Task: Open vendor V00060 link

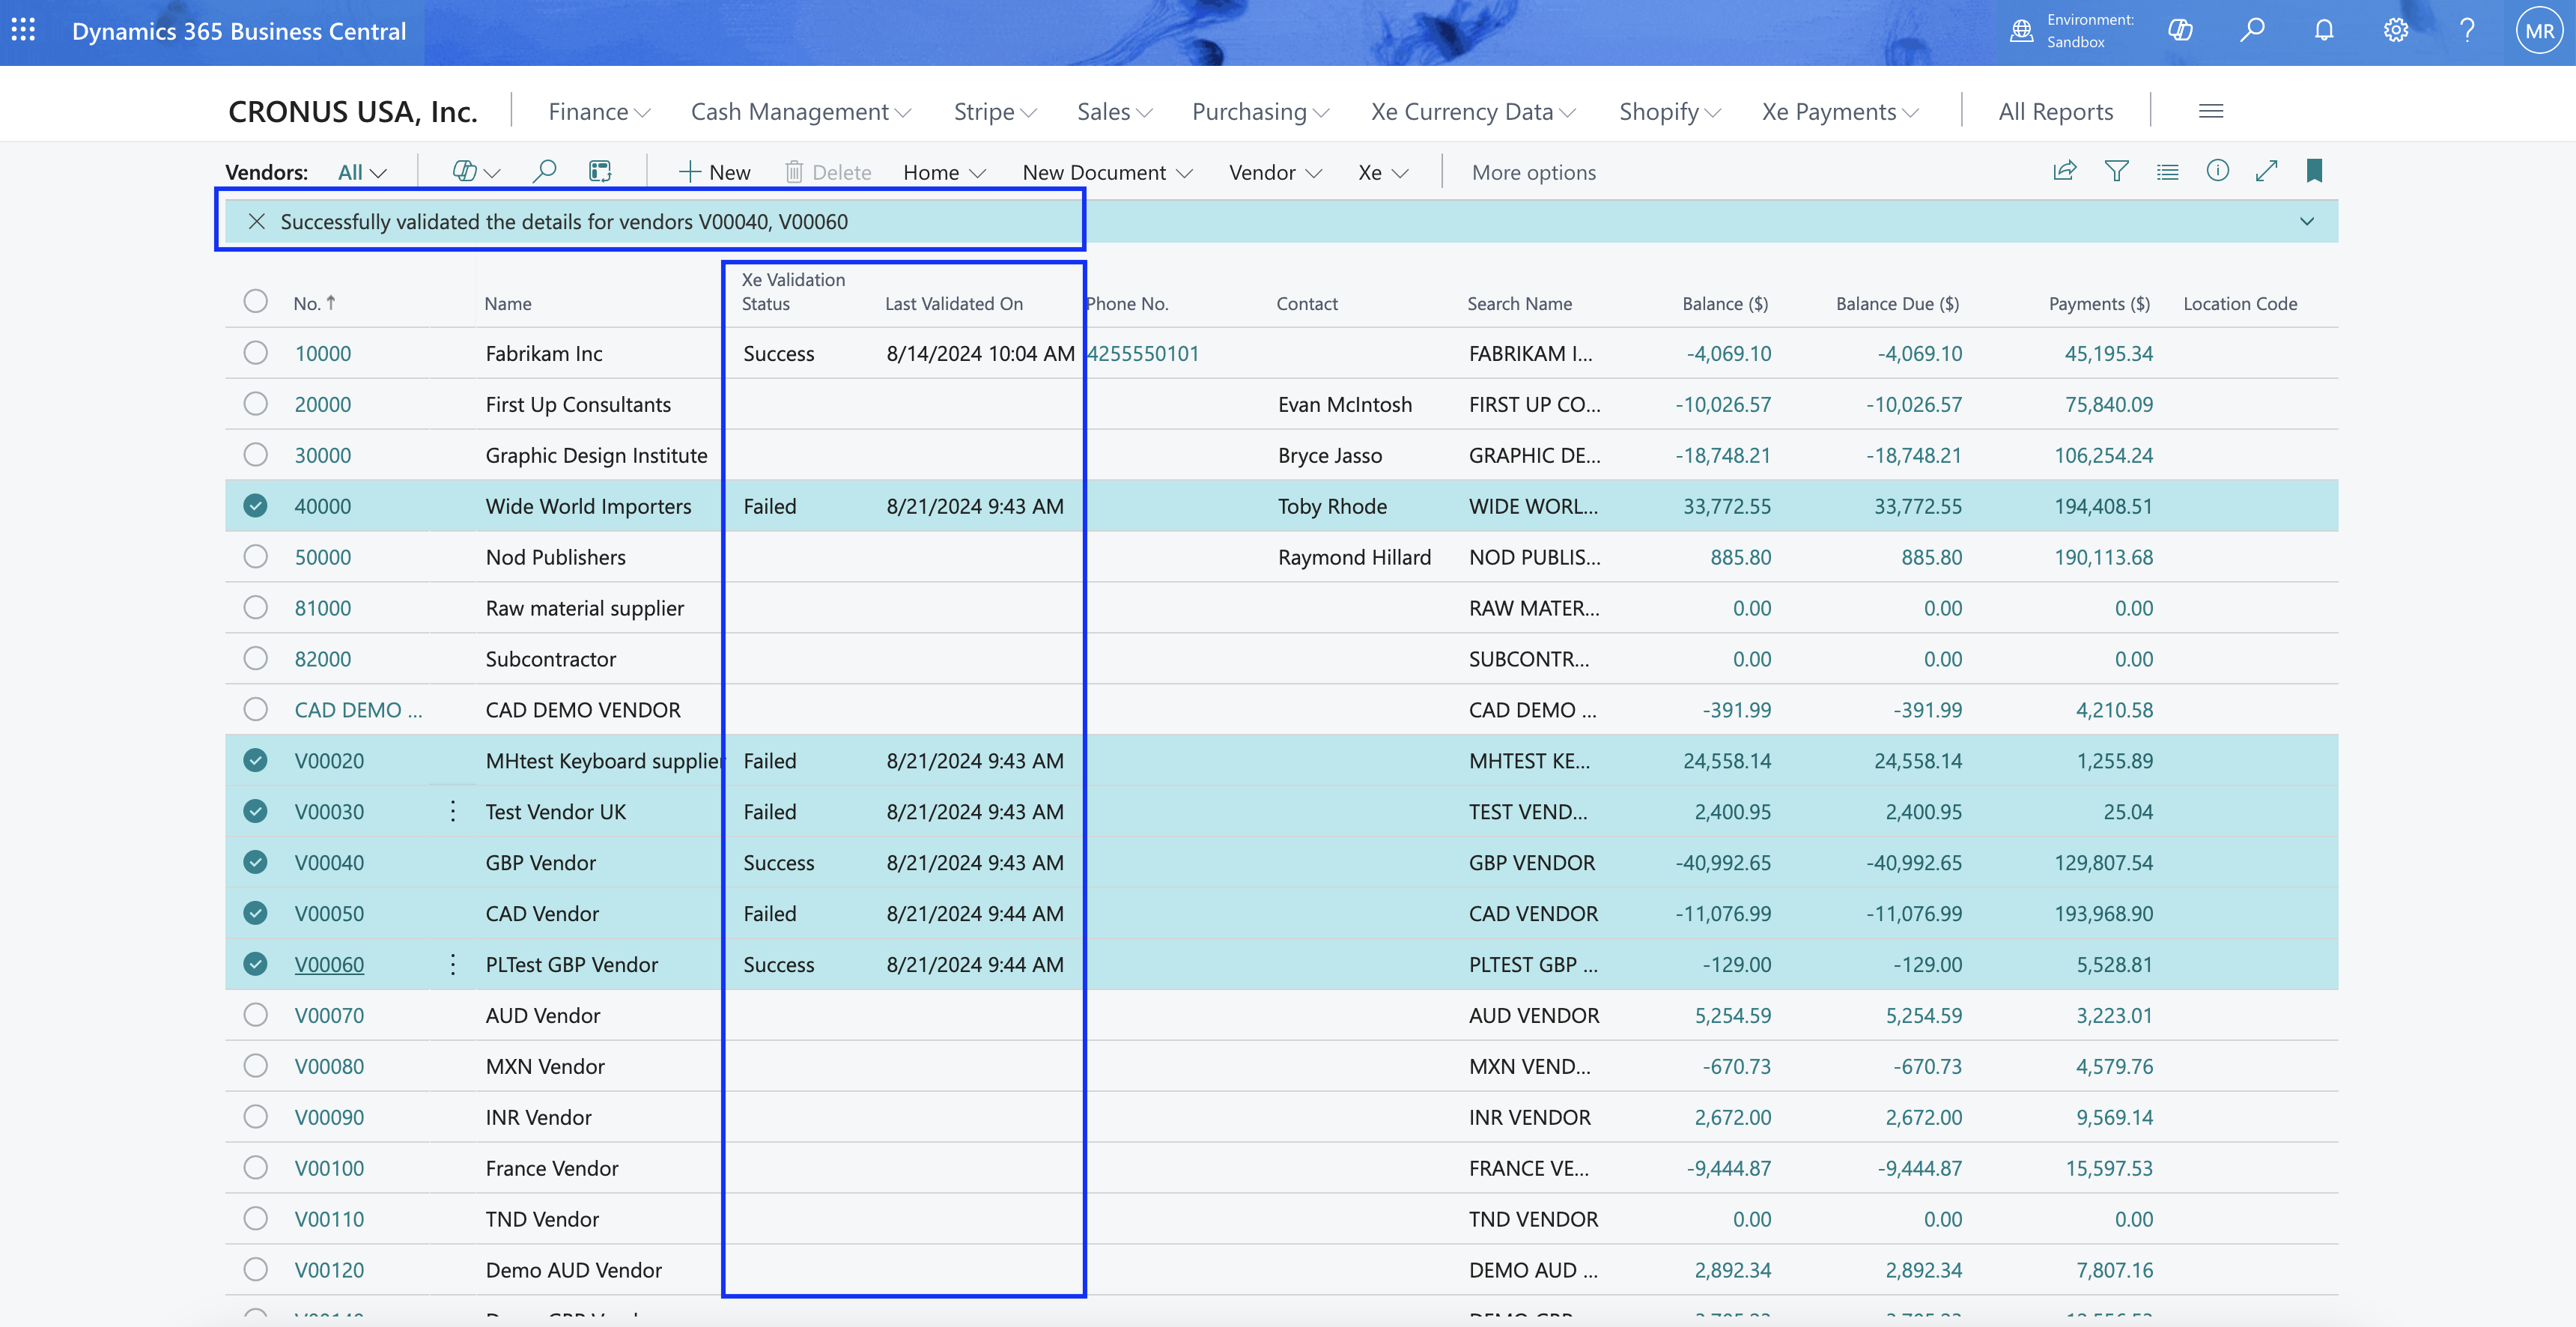Action: point(329,964)
